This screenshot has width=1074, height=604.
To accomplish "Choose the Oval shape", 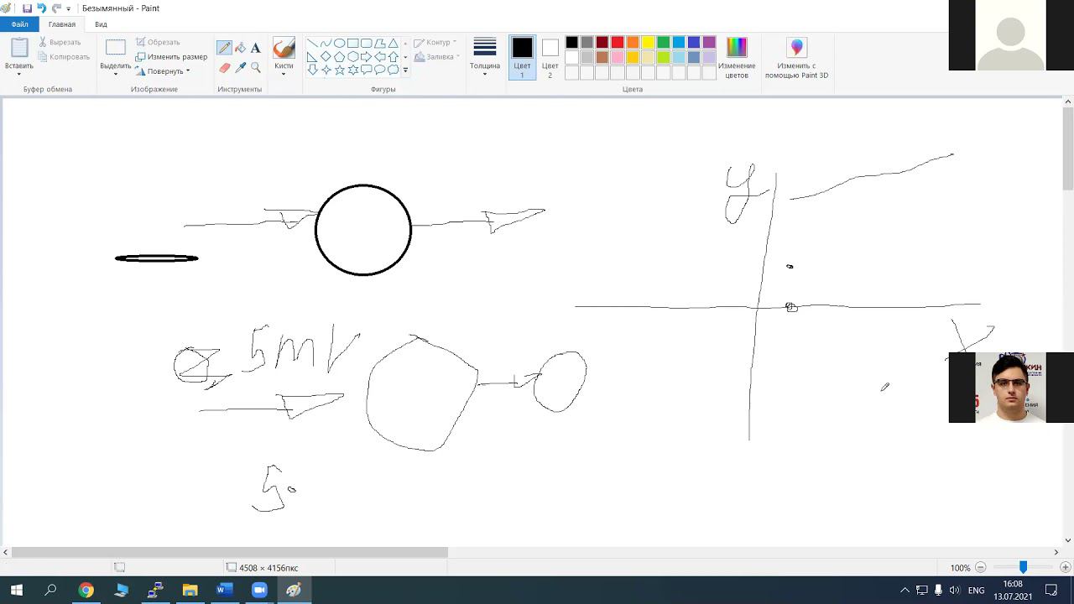I will [339, 44].
